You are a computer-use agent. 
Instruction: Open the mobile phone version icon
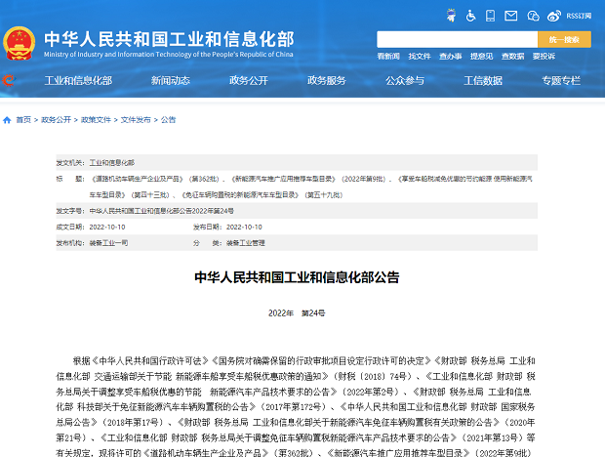tap(490, 16)
